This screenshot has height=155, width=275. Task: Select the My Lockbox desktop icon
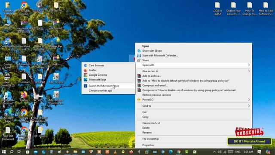click(x=56, y=78)
